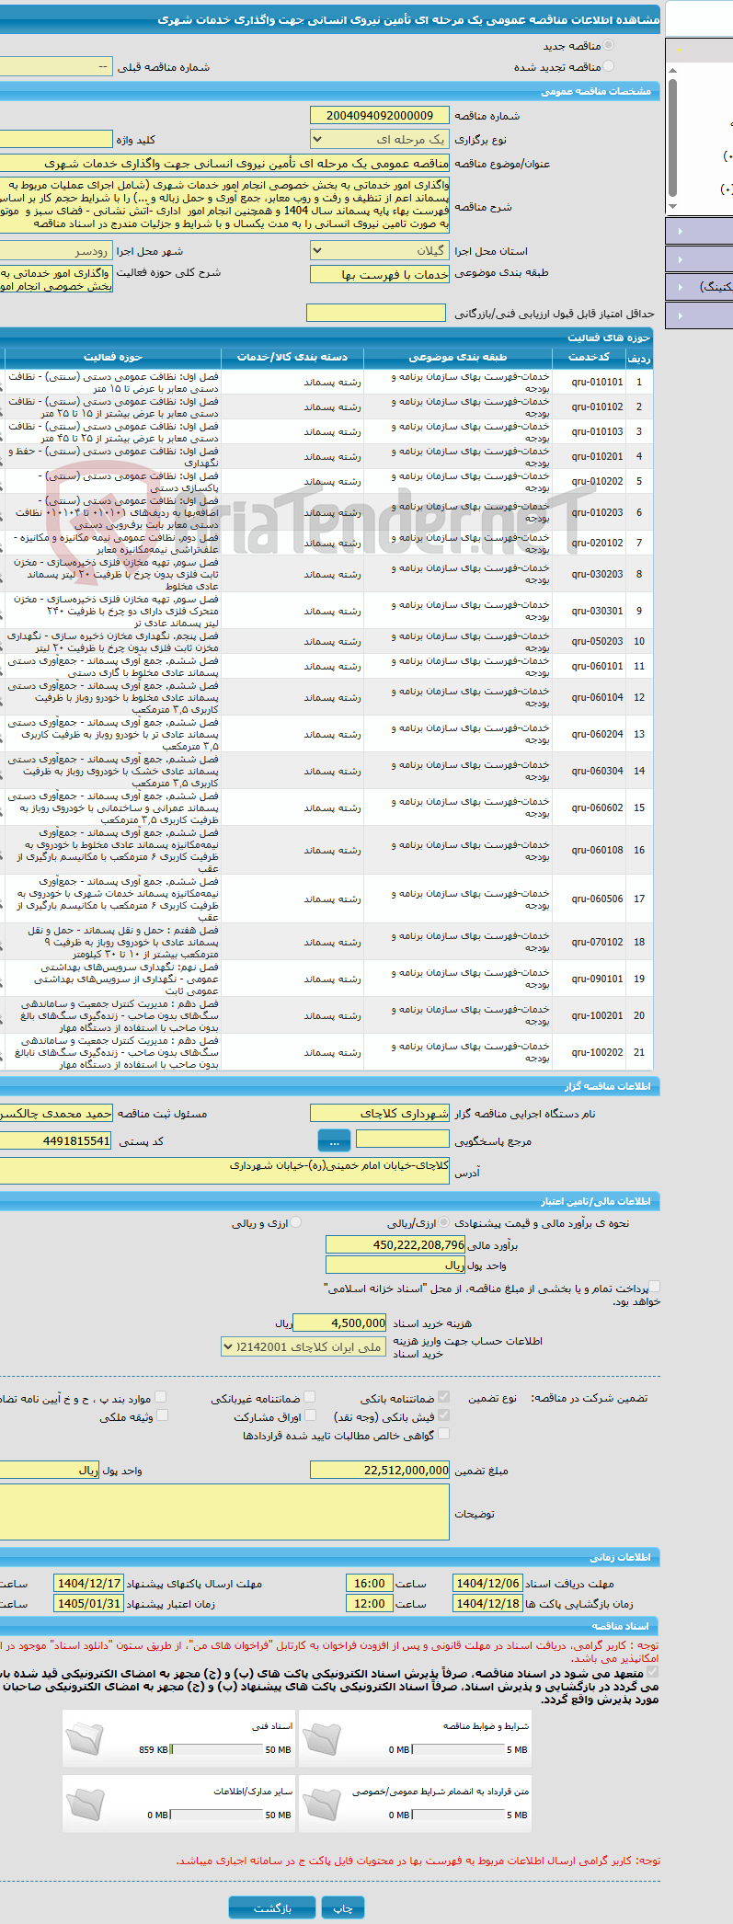Click the sidebar scrollbar down arrow
Screen dimensions: 733x1924
click(x=672, y=205)
